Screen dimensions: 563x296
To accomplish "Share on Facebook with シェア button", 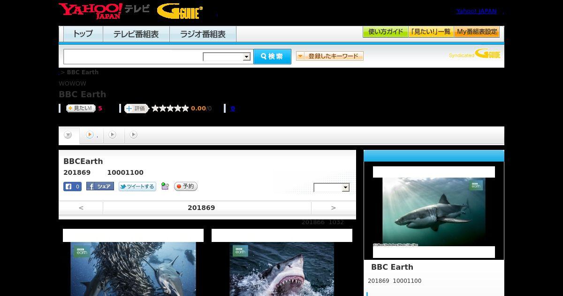I will tap(100, 187).
